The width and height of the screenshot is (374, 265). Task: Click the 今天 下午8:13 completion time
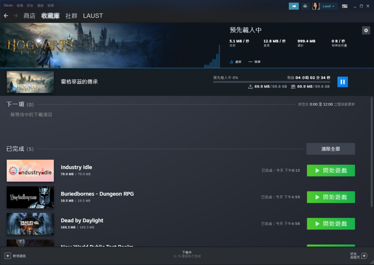tap(288, 170)
